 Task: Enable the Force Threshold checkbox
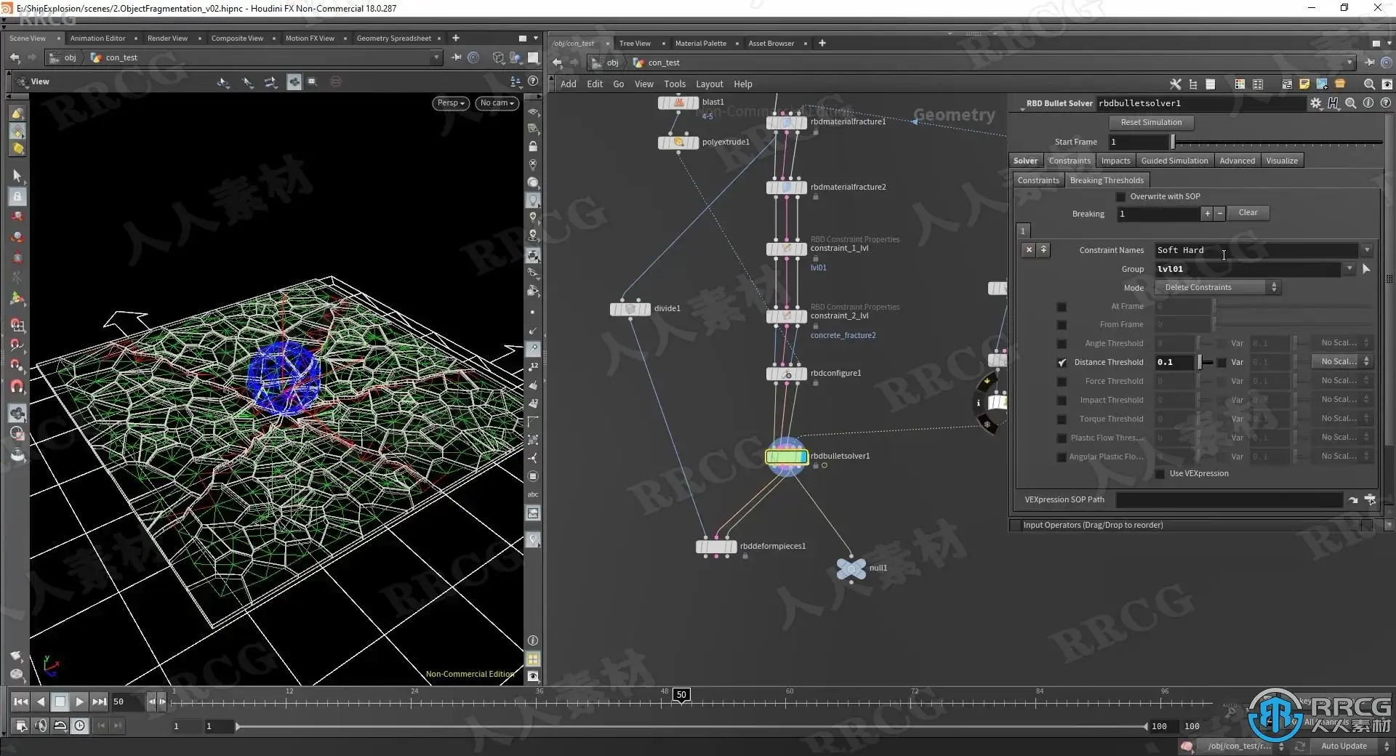click(1062, 382)
